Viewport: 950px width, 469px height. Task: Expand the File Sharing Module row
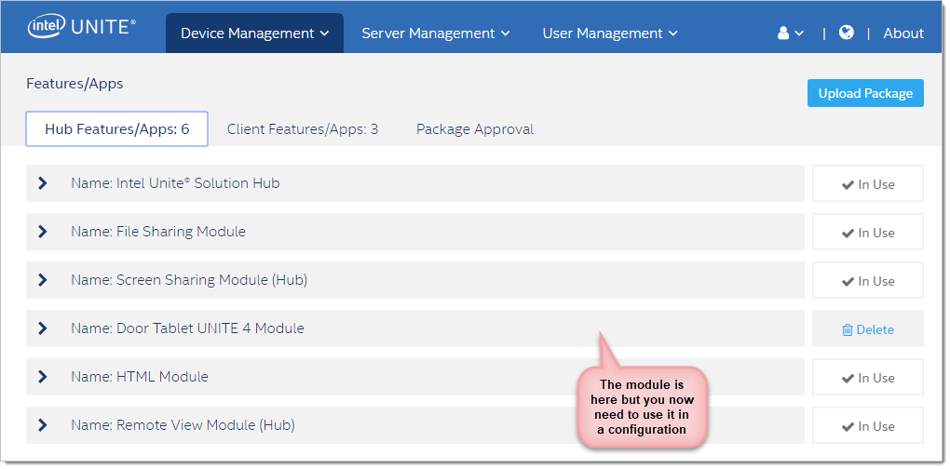[x=43, y=231]
